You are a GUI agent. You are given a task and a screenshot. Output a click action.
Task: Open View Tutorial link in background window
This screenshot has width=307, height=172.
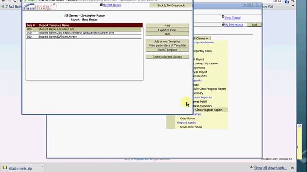233,18
